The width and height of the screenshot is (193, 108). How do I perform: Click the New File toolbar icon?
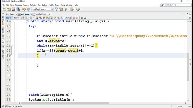(5, 9)
